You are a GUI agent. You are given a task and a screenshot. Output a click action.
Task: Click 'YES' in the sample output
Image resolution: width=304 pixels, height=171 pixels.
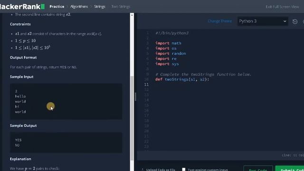(x=18, y=140)
